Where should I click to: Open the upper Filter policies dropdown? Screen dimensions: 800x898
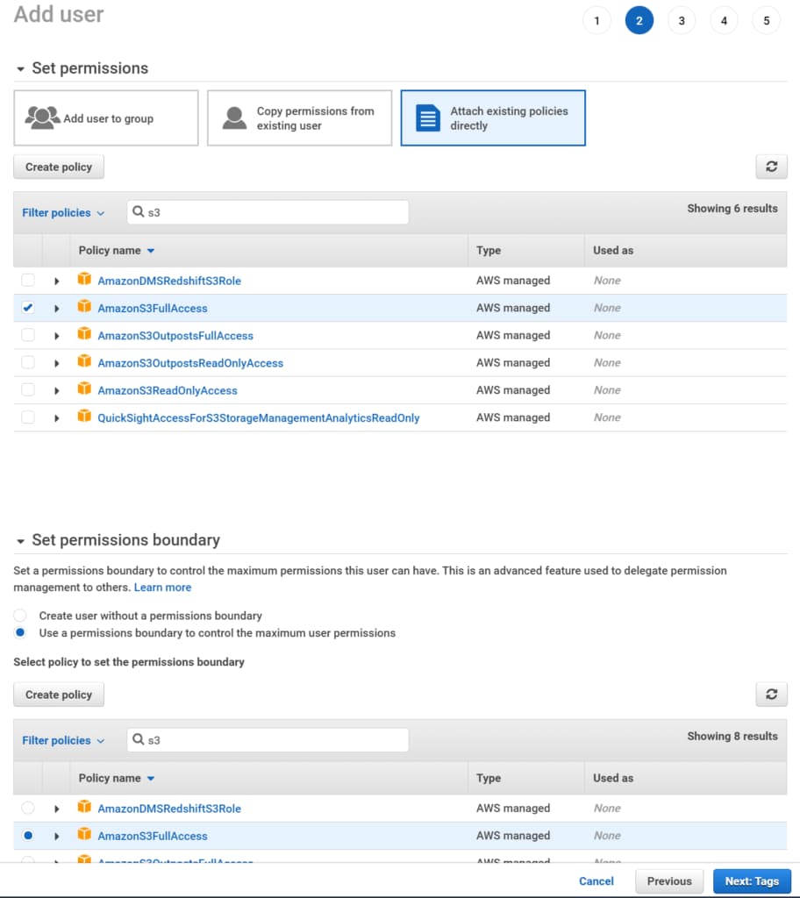point(63,212)
